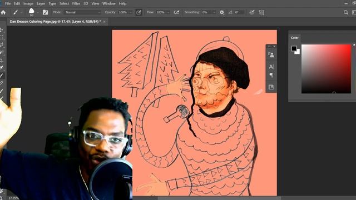This screenshot has height=200, width=356.
Task: Click the foreground color swatch in Color panel
Action: [294, 48]
